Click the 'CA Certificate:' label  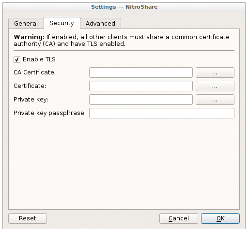click(35, 72)
